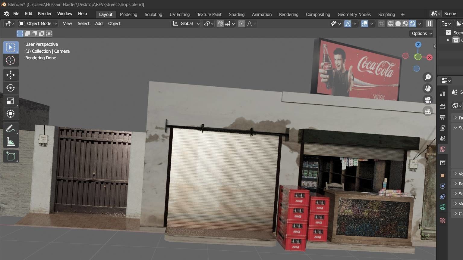Click the Blender logo menu icon

[x=7, y=14]
